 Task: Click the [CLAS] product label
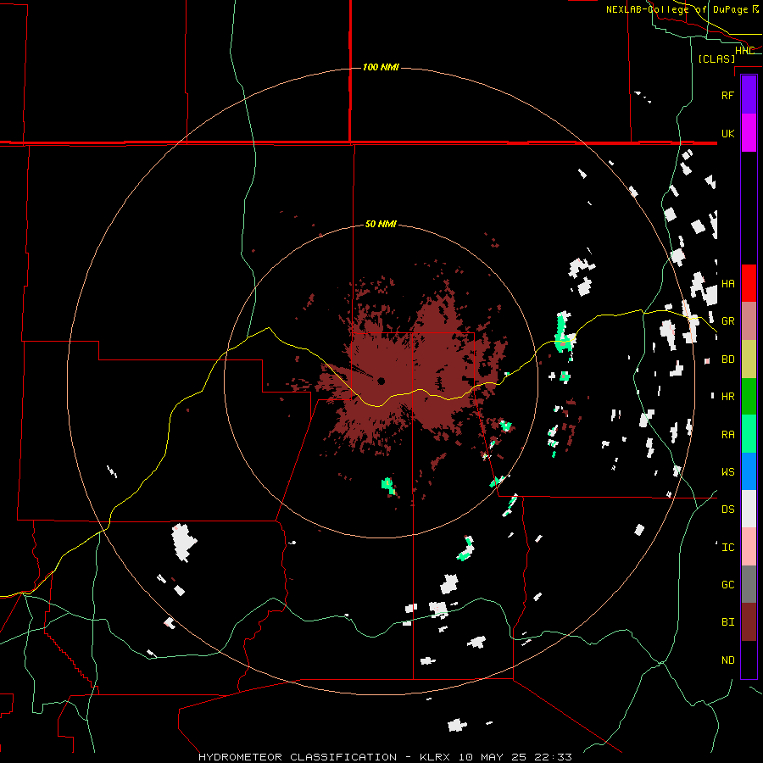pyautogui.click(x=716, y=58)
